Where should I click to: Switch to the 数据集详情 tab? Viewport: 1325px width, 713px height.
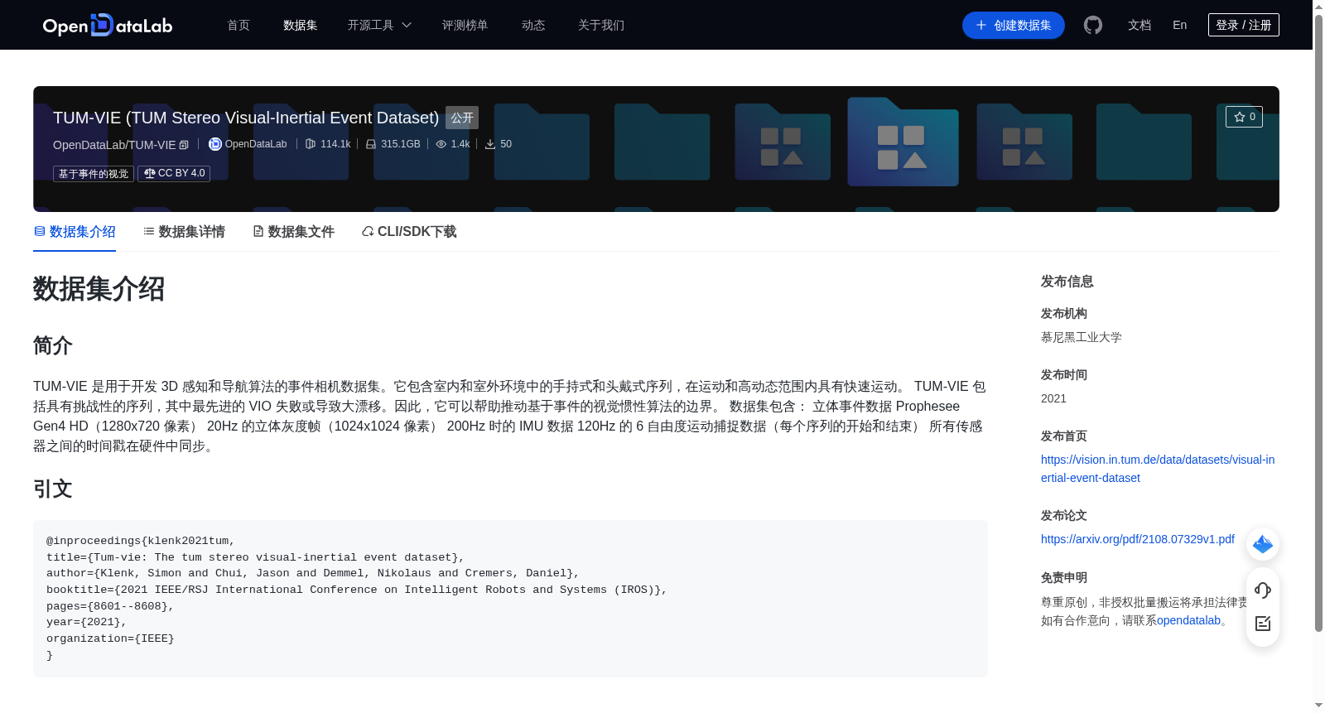[184, 232]
